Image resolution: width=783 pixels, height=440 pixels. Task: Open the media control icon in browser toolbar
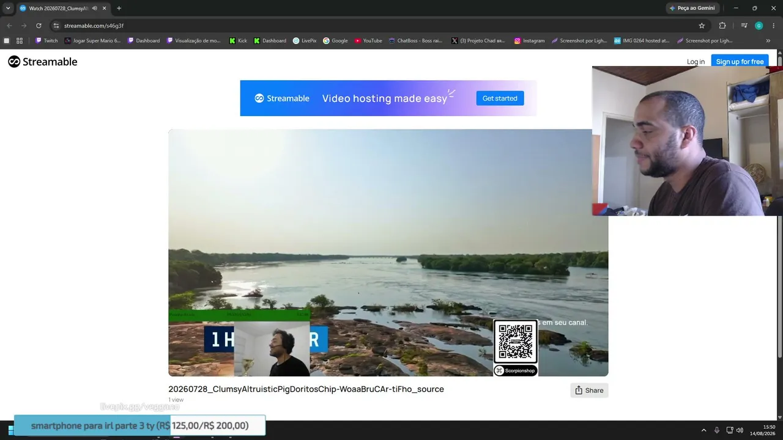pos(744,26)
